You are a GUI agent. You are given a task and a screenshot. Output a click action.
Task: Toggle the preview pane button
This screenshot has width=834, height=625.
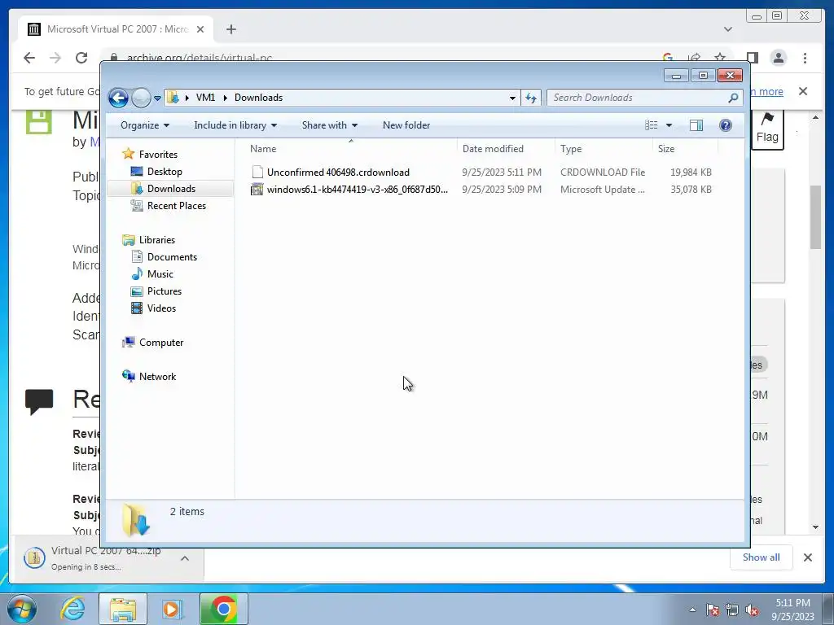696,125
